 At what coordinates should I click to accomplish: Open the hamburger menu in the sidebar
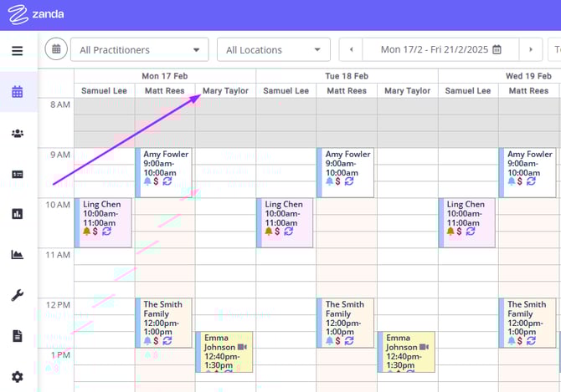17,51
